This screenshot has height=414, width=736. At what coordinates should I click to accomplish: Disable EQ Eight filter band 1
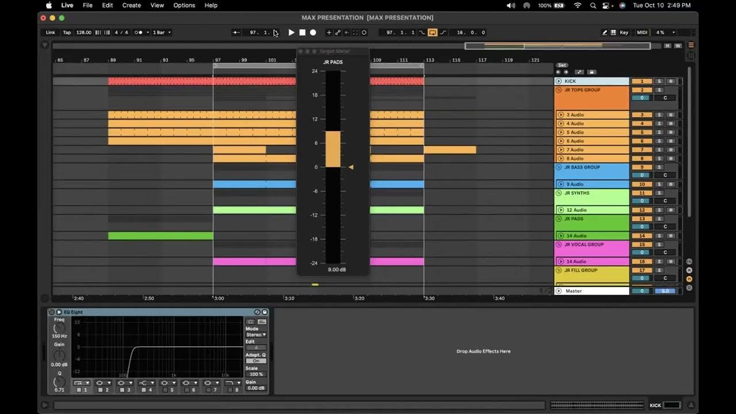tap(79, 390)
